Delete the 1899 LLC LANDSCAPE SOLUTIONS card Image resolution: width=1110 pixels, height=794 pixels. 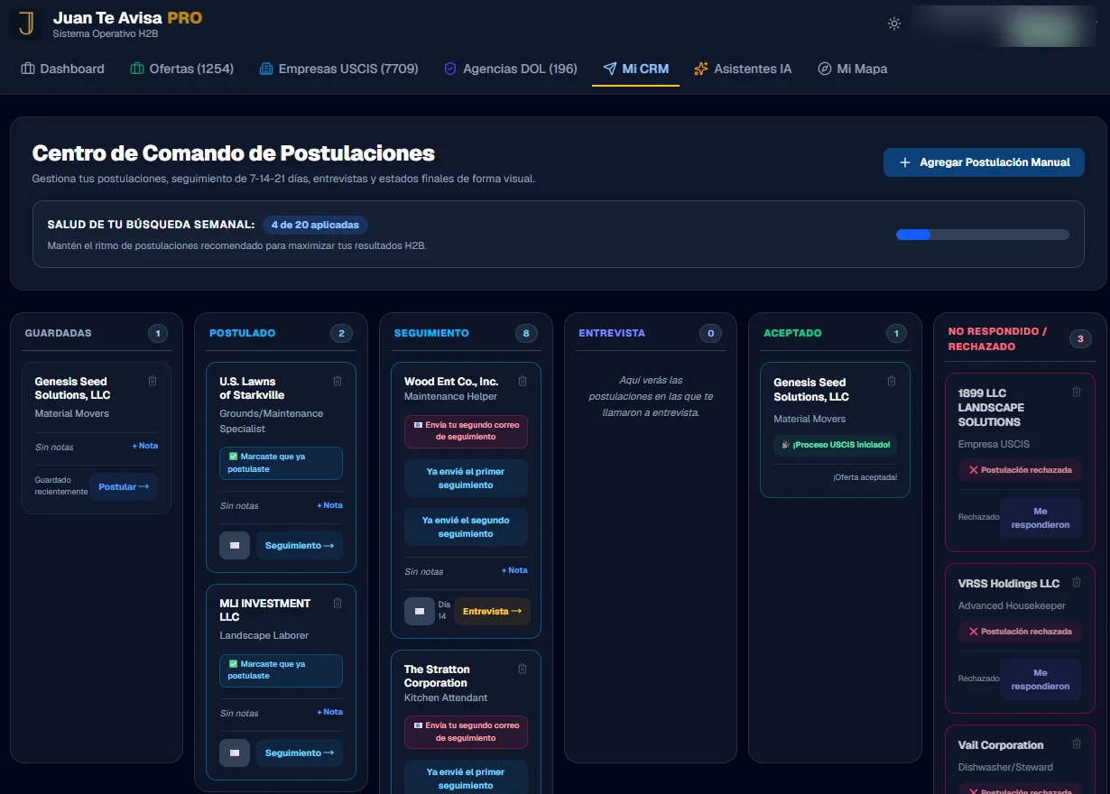click(x=1076, y=392)
